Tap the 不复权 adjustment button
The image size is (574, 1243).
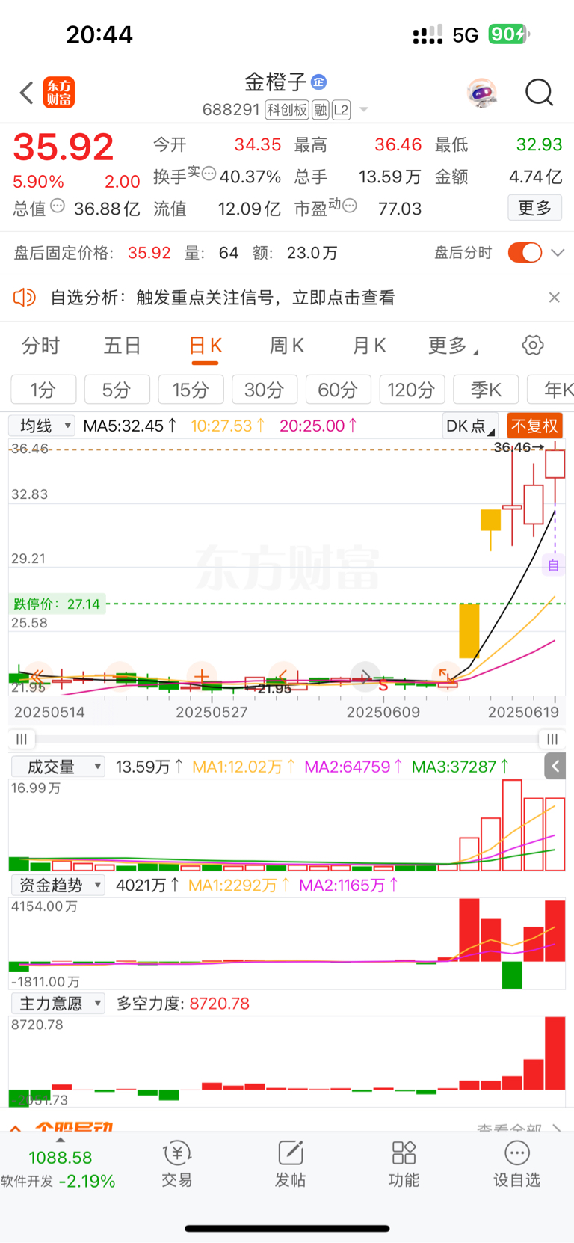point(534,426)
